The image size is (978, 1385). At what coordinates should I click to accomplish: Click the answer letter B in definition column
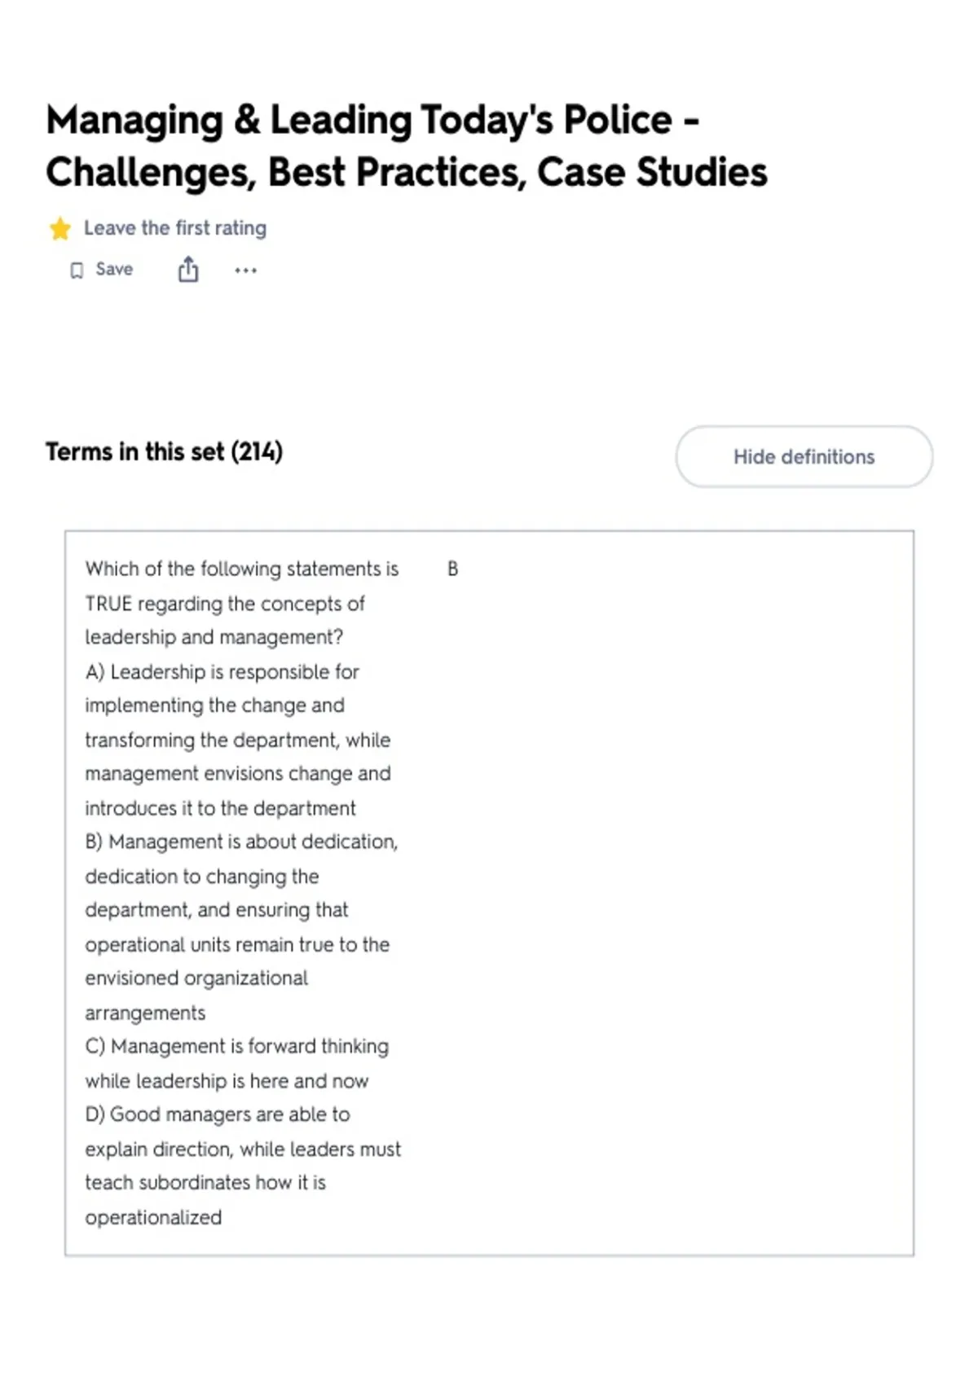click(453, 569)
